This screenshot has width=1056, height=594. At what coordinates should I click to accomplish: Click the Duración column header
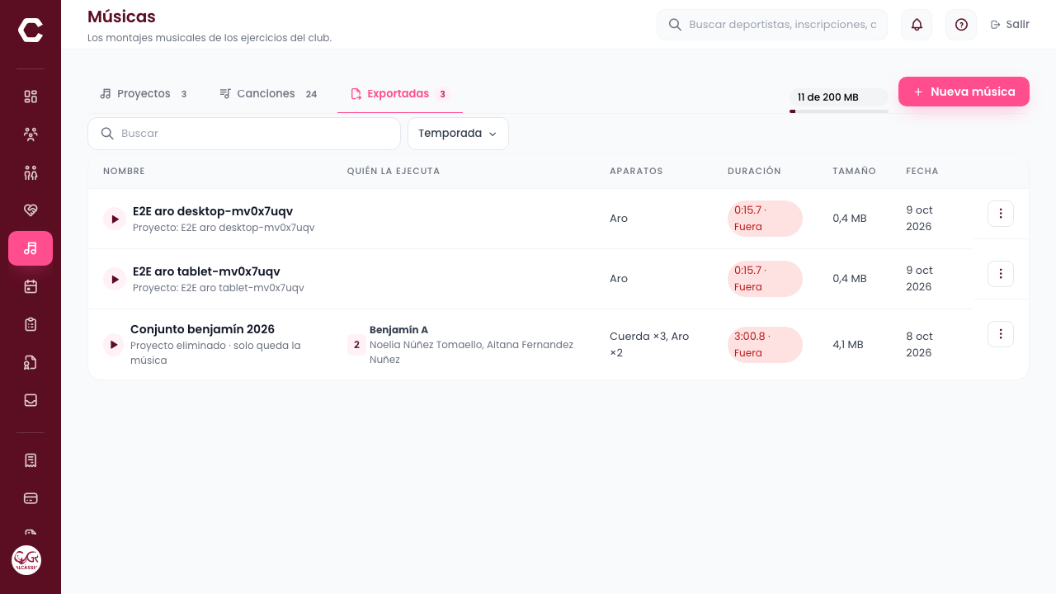(x=754, y=172)
